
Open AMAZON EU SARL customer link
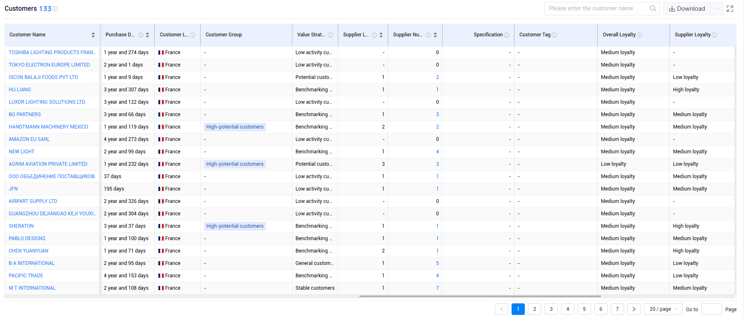(29, 139)
